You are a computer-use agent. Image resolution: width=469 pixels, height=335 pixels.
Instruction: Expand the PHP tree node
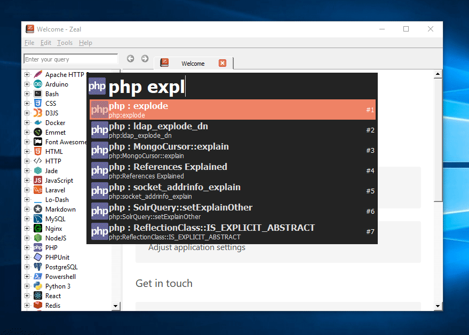click(27, 247)
